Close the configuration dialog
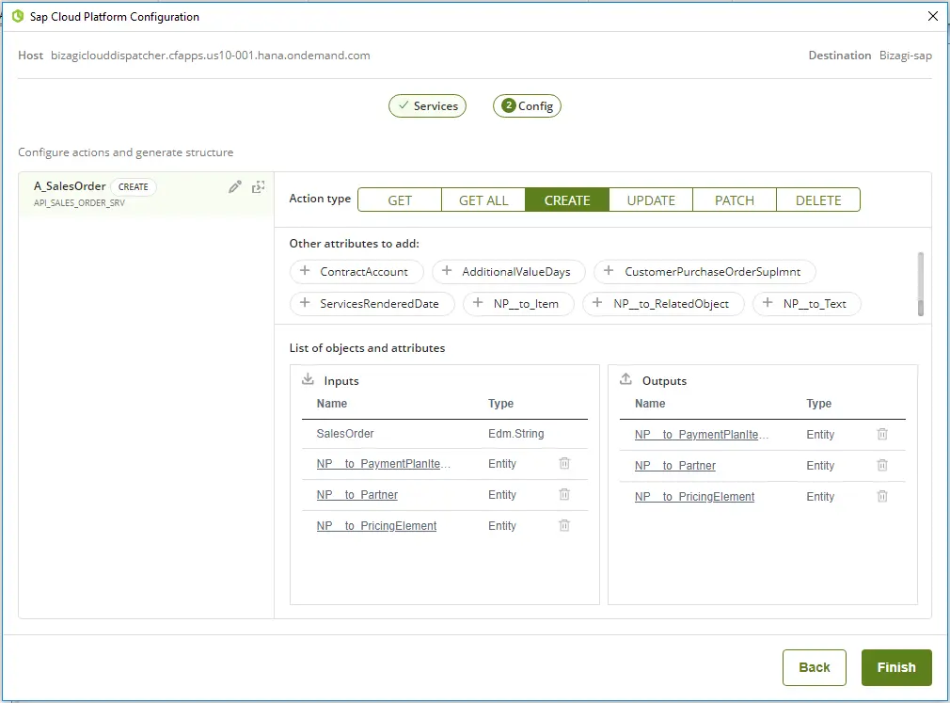The height and width of the screenshot is (703, 950). pos(933,16)
